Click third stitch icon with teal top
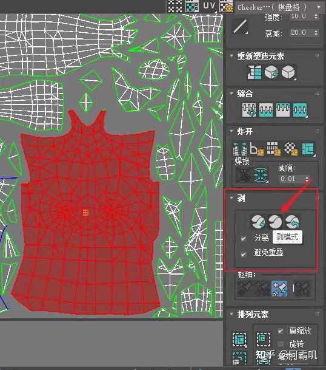This screenshot has height=370, width=326. tap(283, 110)
